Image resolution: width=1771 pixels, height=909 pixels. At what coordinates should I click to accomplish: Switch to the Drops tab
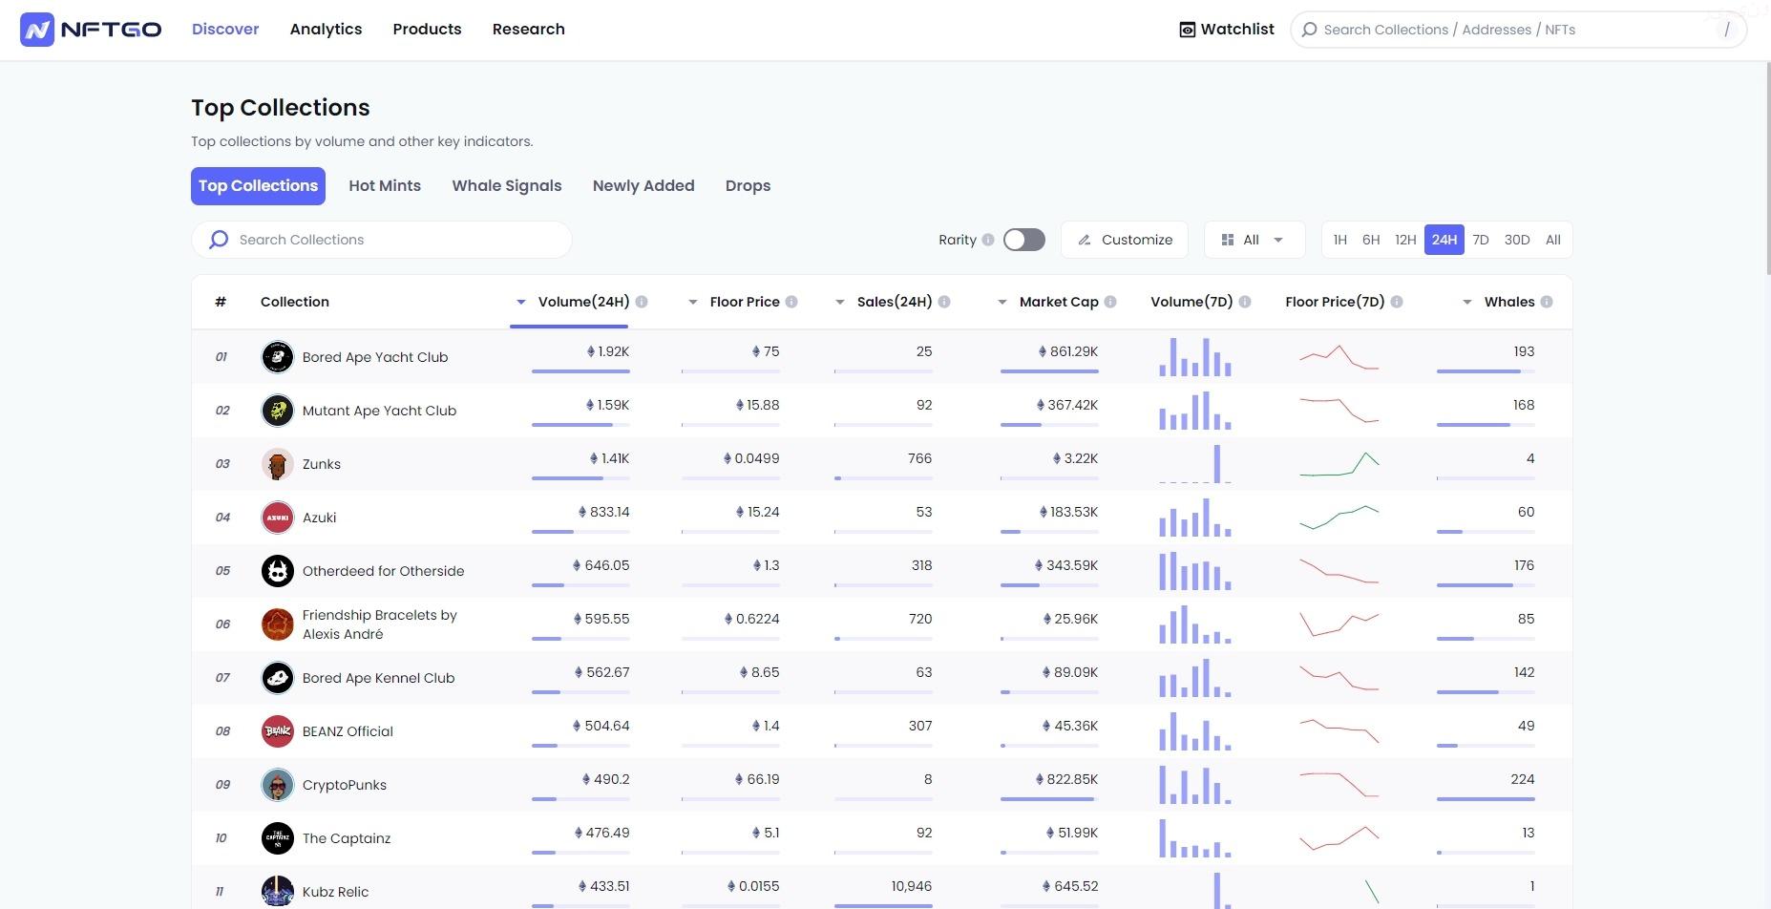(x=748, y=186)
